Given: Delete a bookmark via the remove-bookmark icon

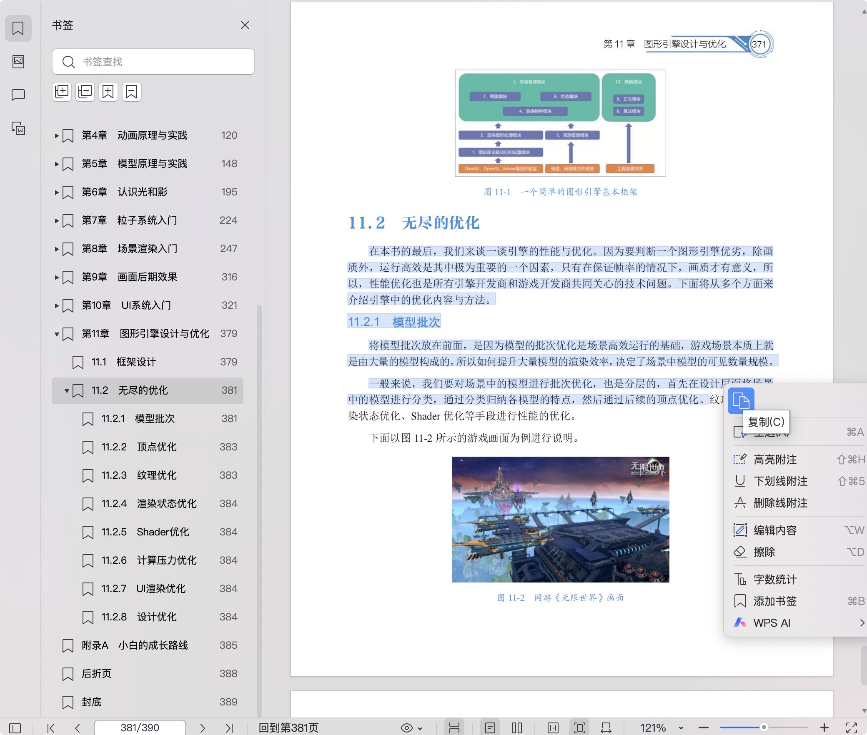Looking at the screenshot, I should [132, 92].
